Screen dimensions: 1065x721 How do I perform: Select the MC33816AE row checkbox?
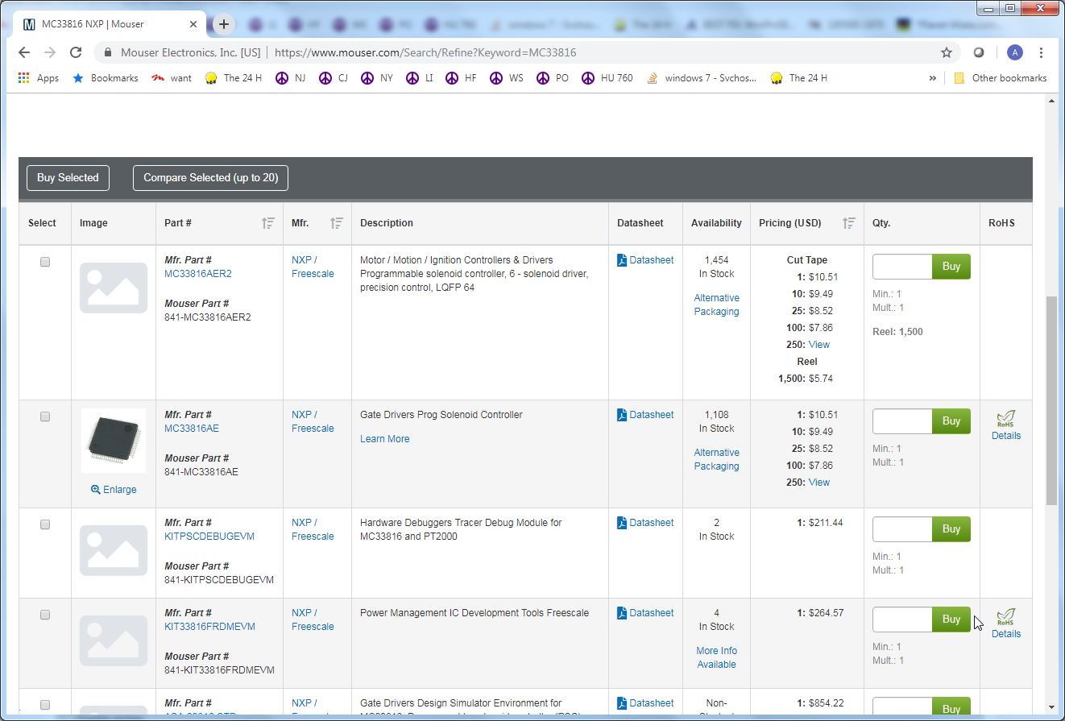(45, 416)
